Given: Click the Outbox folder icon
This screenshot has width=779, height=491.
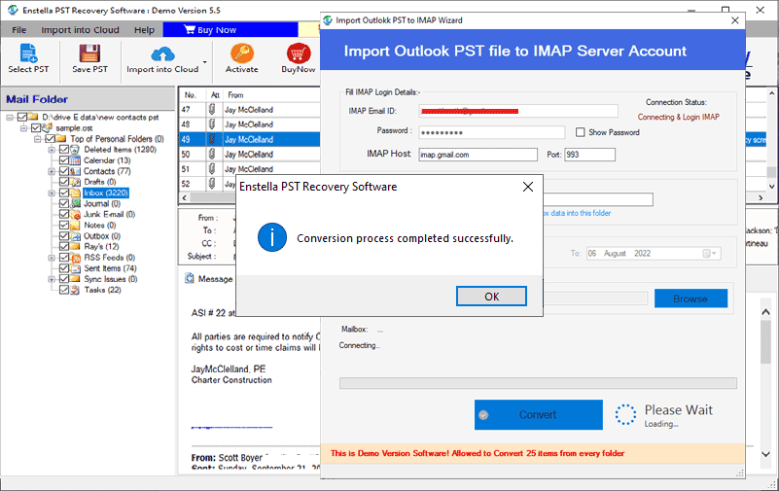Looking at the screenshot, I should pyautogui.click(x=75, y=236).
